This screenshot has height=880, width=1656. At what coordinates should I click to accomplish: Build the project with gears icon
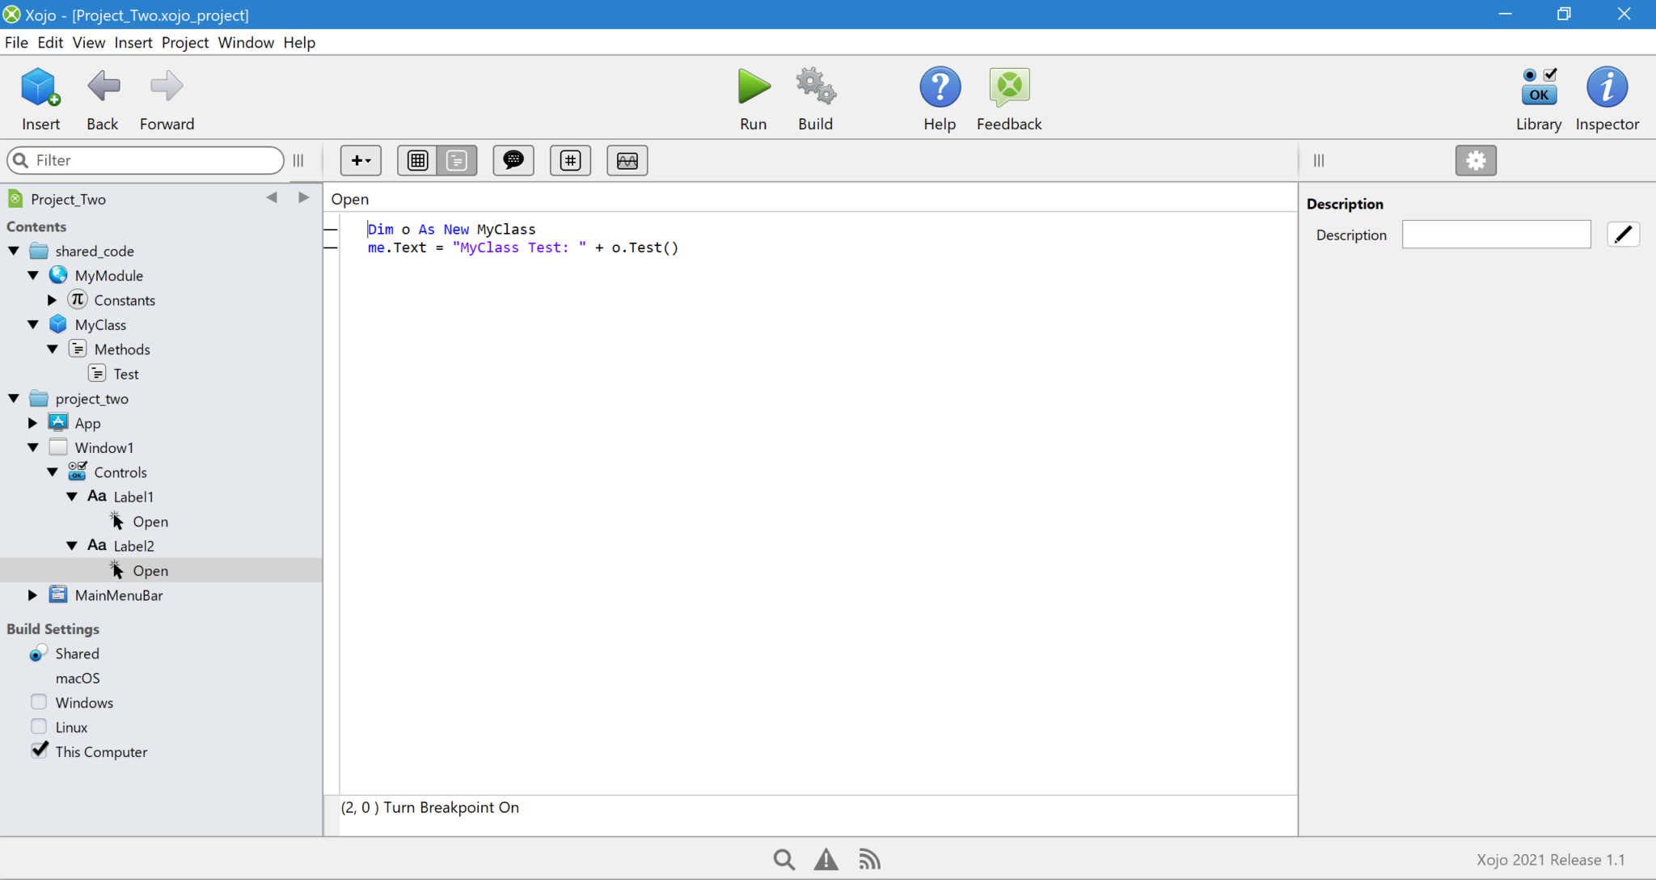click(815, 99)
